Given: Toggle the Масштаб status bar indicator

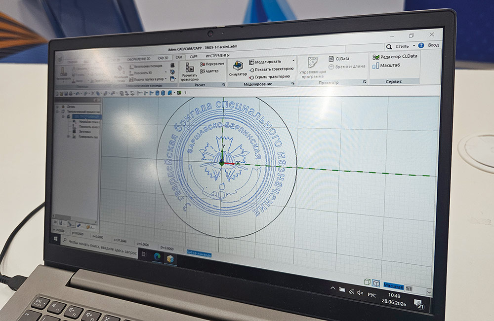Looking at the screenshot, I should tap(393, 286).
